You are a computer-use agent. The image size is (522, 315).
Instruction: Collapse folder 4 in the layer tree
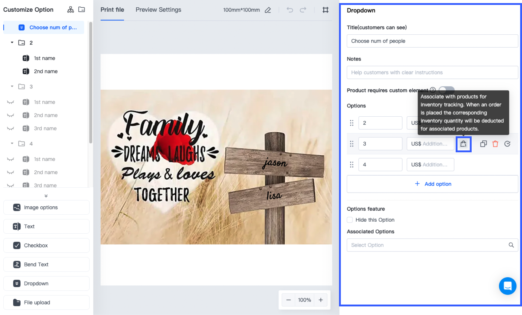(x=12, y=144)
